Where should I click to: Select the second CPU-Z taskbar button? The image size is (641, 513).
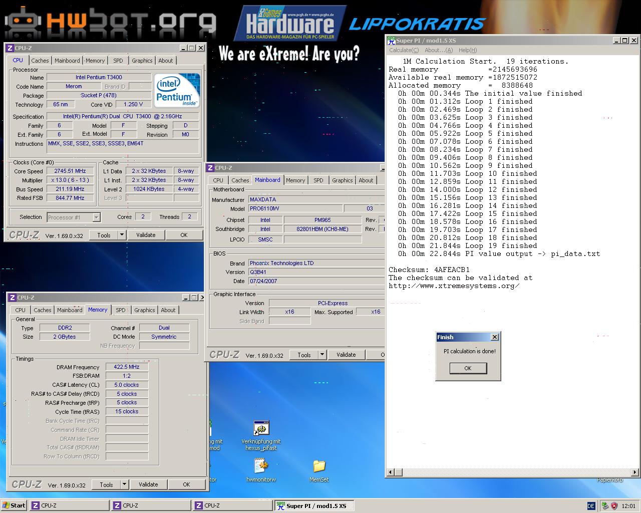pyautogui.click(x=151, y=505)
